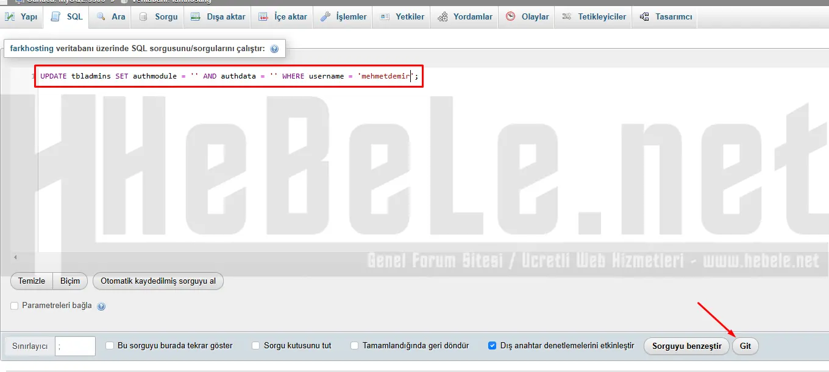Open the Yetkiler privileges tab
Screen dimensions: 829x372
[x=402, y=16]
